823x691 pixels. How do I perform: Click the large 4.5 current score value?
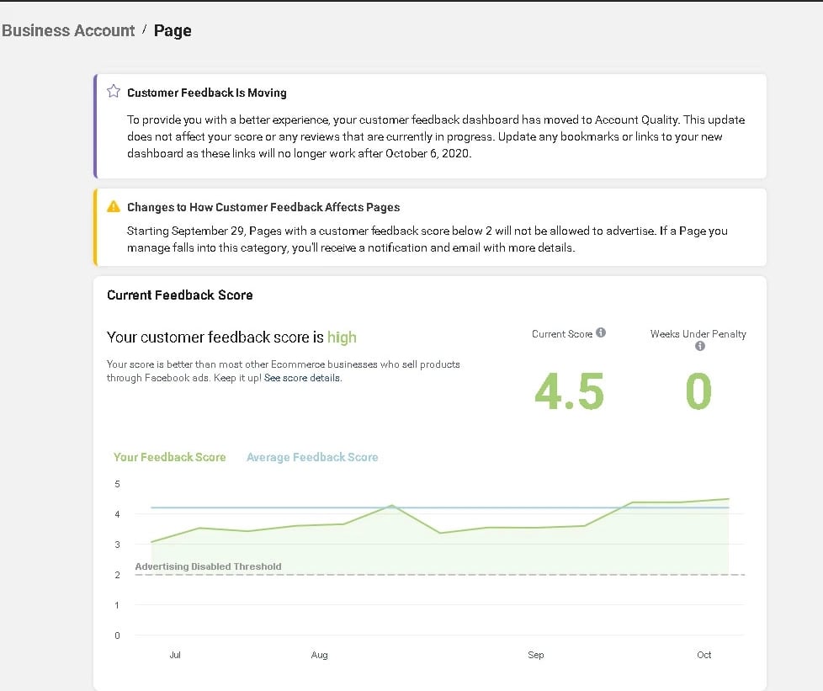[570, 391]
